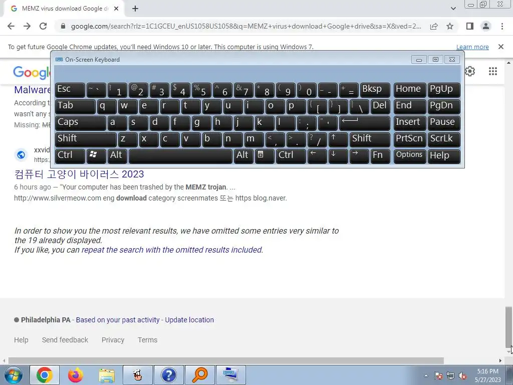Open the Korean 2023 search result title
The image size is (513, 385).
point(79,174)
